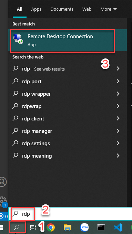Viewport: 132px width, 234px height.
Task: Expand the 'rdp - See web results' arrow
Action: pyautogui.click(x=118, y=68)
